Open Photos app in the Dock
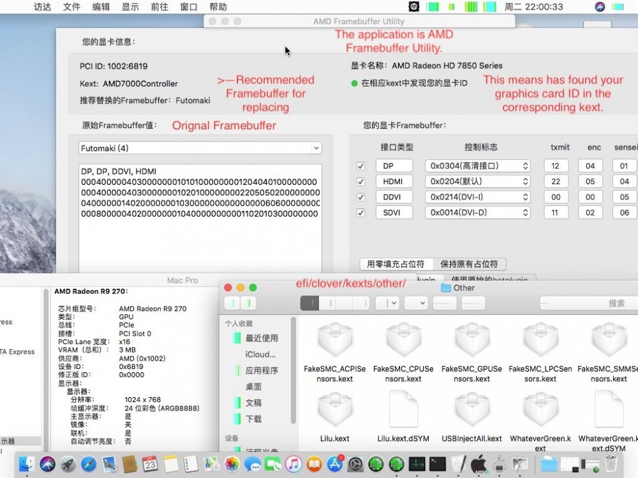638x478 pixels. pyautogui.click(x=232, y=463)
